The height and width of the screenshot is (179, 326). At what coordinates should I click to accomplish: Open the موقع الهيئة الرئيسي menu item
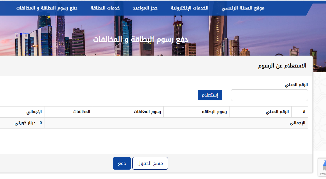[x=243, y=8]
